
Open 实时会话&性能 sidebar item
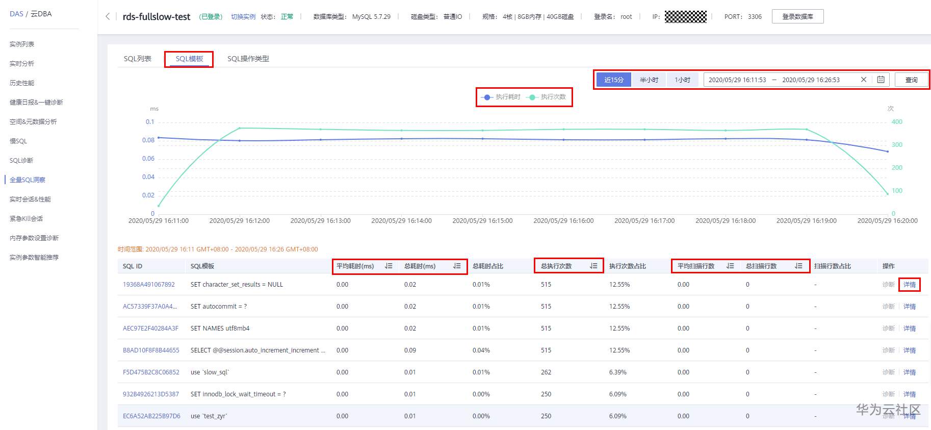pyautogui.click(x=30, y=199)
